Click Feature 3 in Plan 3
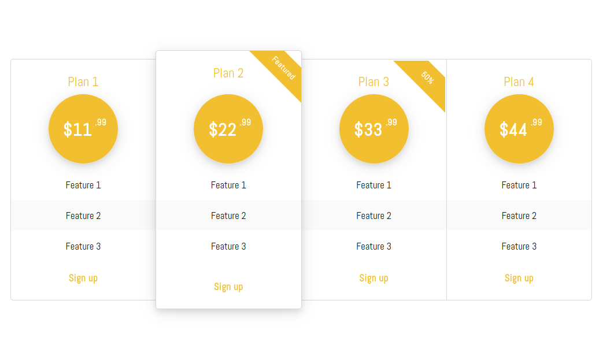The image size is (603, 360). 374,247
